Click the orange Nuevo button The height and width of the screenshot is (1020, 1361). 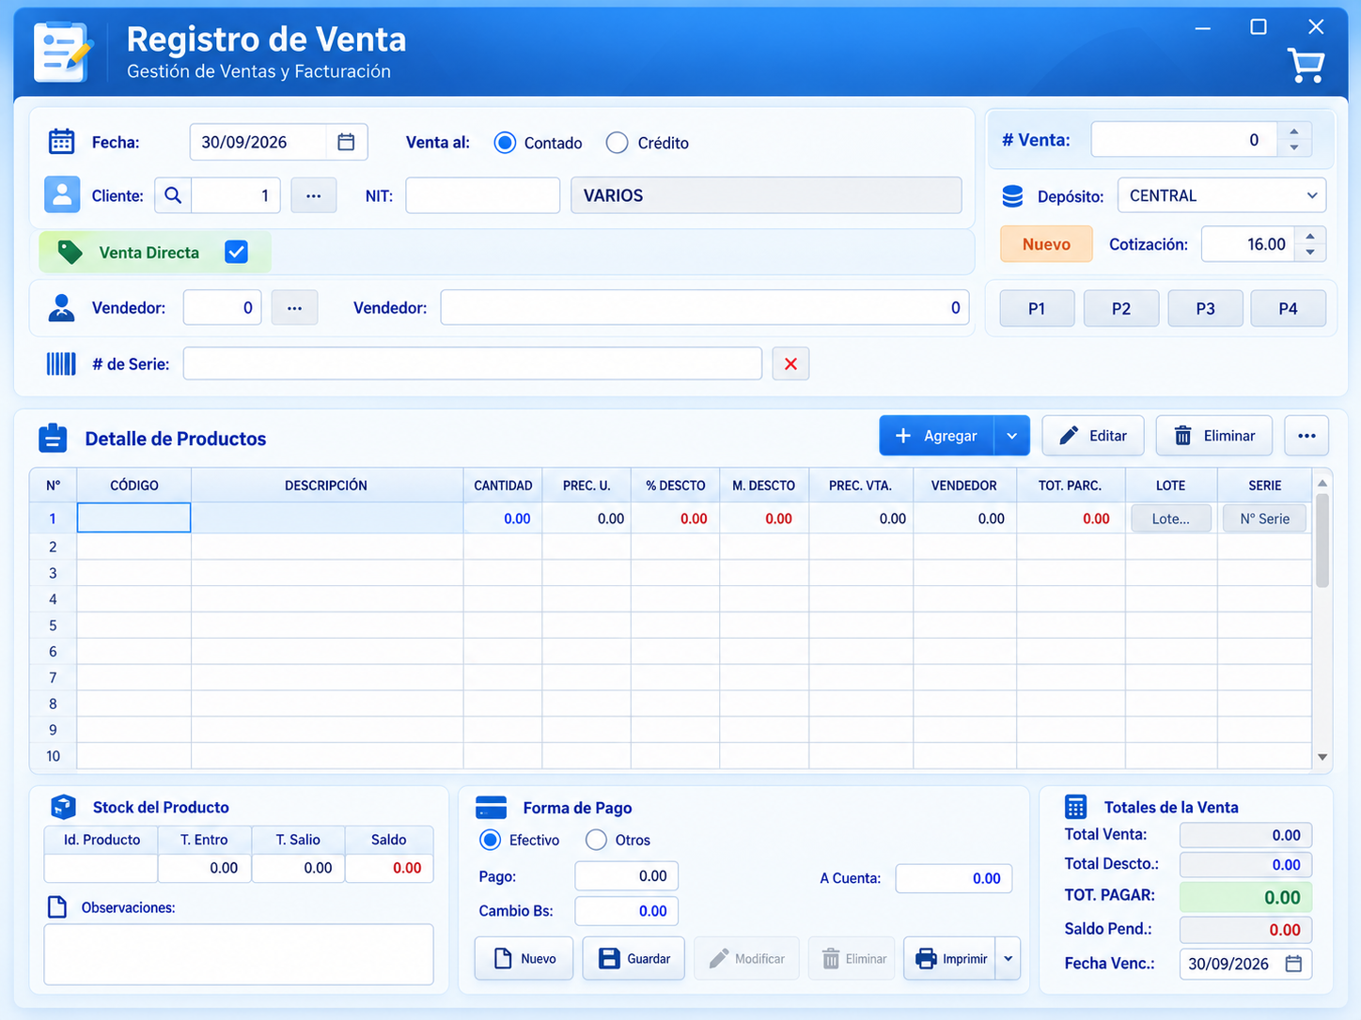pos(1046,244)
